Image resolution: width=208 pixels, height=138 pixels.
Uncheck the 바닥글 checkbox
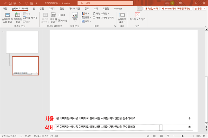pyautogui.click(x=59, y=21)
